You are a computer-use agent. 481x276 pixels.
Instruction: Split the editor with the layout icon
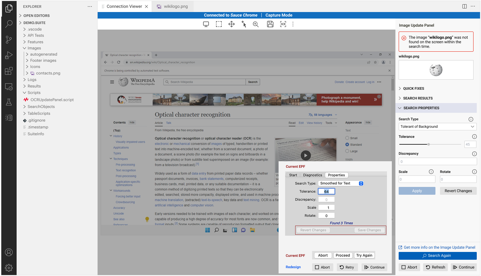coord(464,7)
